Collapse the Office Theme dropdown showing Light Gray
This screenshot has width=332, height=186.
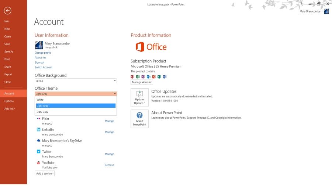pos(76,94)
